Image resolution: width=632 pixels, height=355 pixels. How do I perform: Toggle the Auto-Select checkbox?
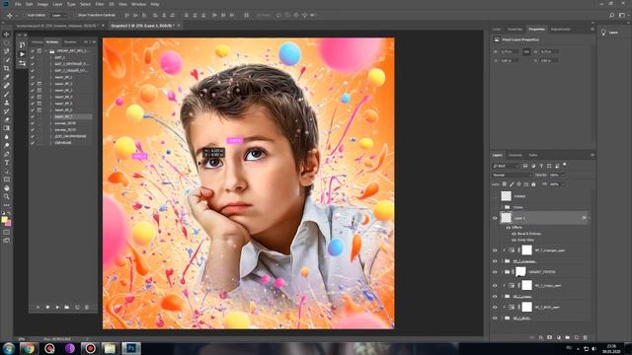(x=24, y=15)
